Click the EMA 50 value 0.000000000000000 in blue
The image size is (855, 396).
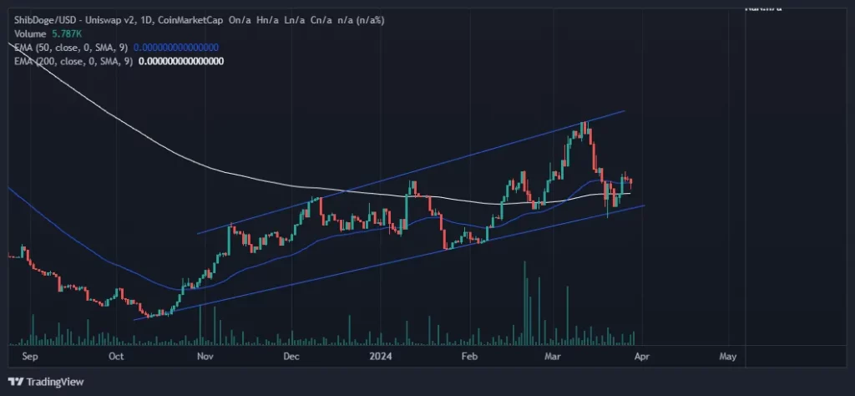coord(176,48)
